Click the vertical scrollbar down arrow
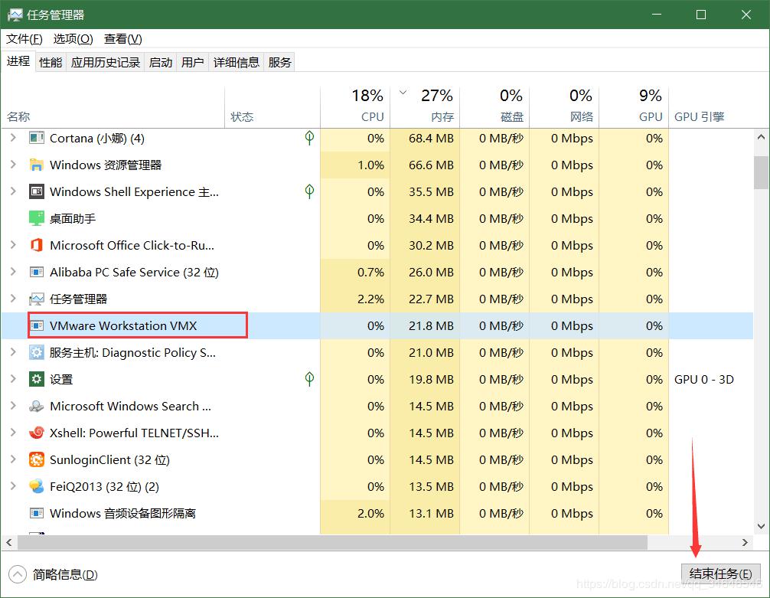Image resolution: width=770 pixels, height=598 pixels. (x=761, y=526)
